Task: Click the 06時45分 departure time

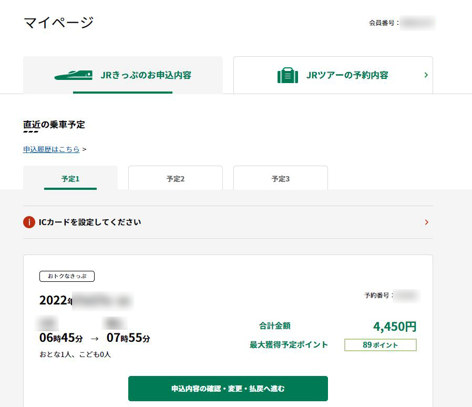Action: 61,338
